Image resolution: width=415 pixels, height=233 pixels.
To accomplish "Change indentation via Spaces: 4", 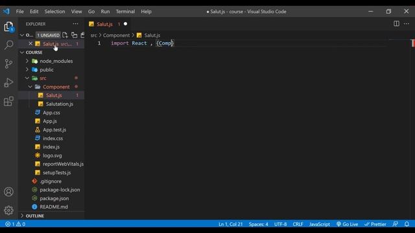I will tap(258, 224).
